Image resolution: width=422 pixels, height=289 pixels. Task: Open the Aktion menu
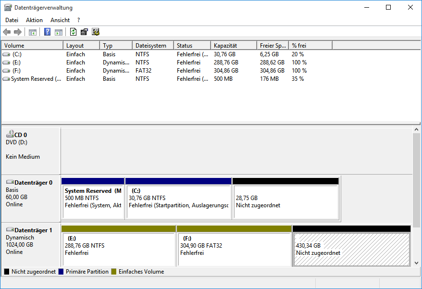pyautogui.click(x=34, y=20)
